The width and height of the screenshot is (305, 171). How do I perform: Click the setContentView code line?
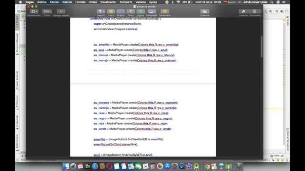click(x=116, y=29)
